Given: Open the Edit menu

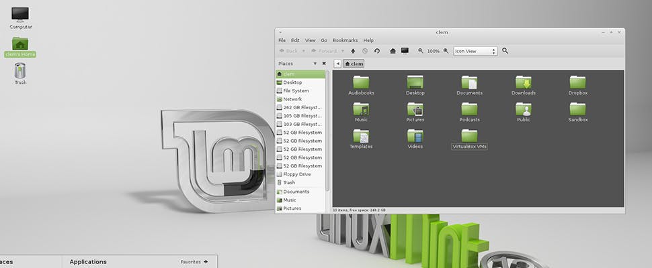Looking at the screenshot, I should pos(295,40).
